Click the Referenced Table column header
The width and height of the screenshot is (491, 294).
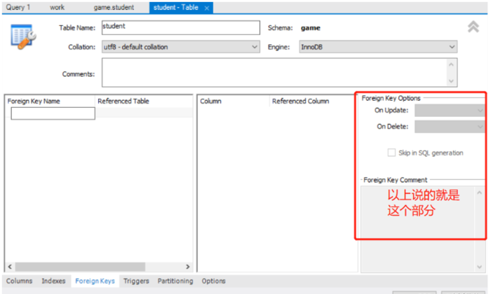[x=123, y=101]
